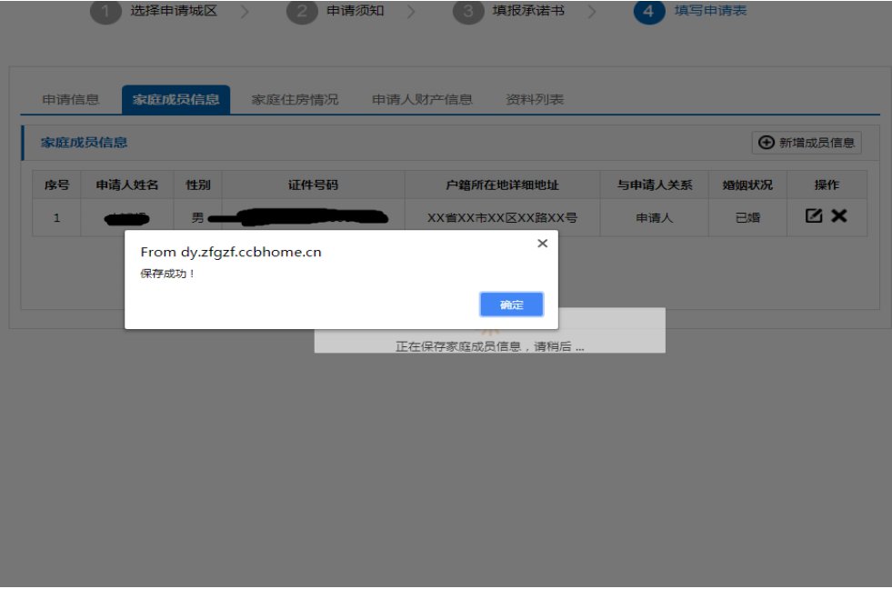Confirm the 保存成功 dialog with 确定
This screenshot has height=589, width=892.
[x=511, y=304]
